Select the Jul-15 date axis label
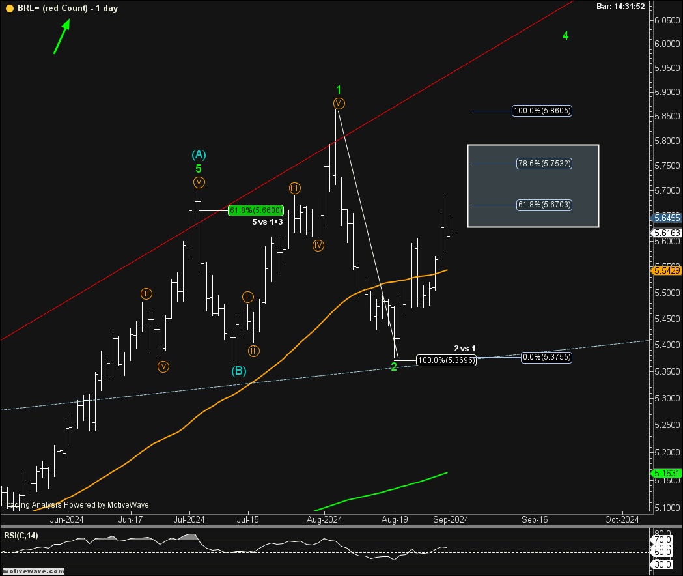 [247, 519]
